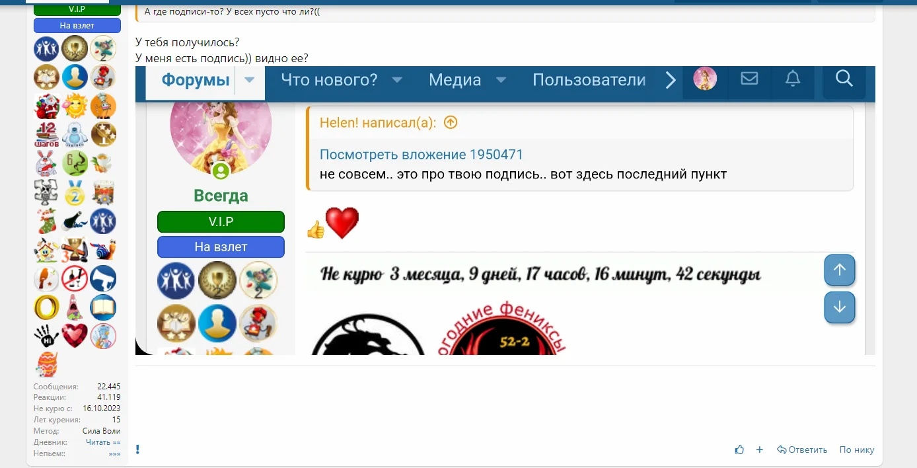Click the 'Сила Воли' method value

(x=102, y=431)
